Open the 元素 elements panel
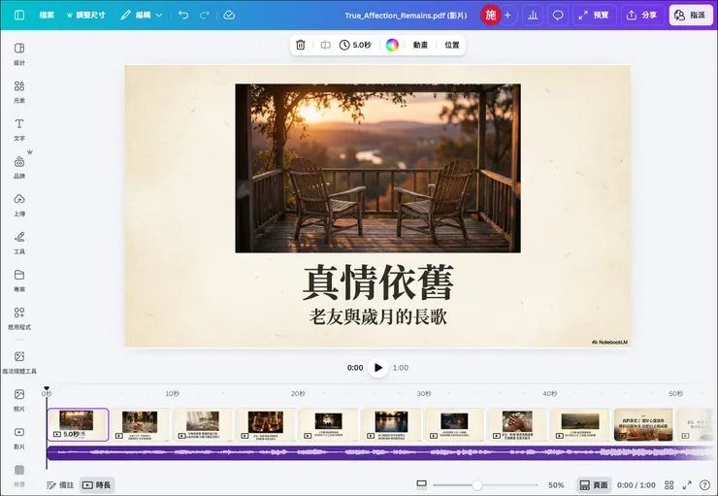Image resolution: width=718 pixels, height=496 pixels. point(19,91)
